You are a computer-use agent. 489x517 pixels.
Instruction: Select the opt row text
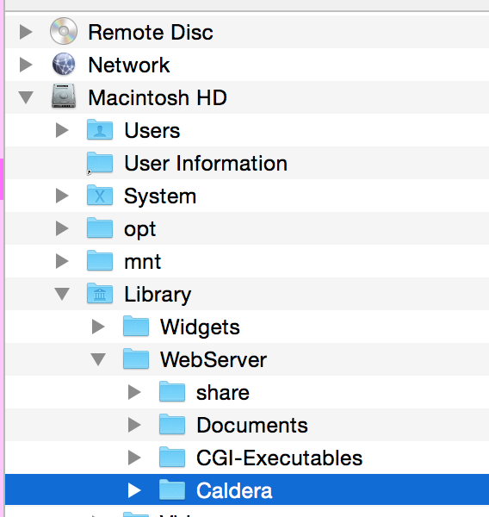tap(139, 229)
